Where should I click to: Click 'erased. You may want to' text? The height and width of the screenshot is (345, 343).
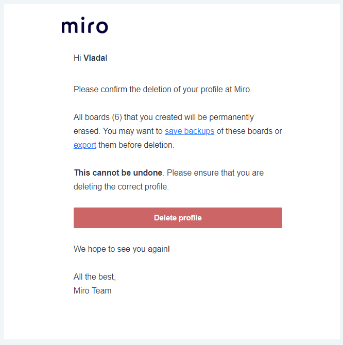click(118, 131)
